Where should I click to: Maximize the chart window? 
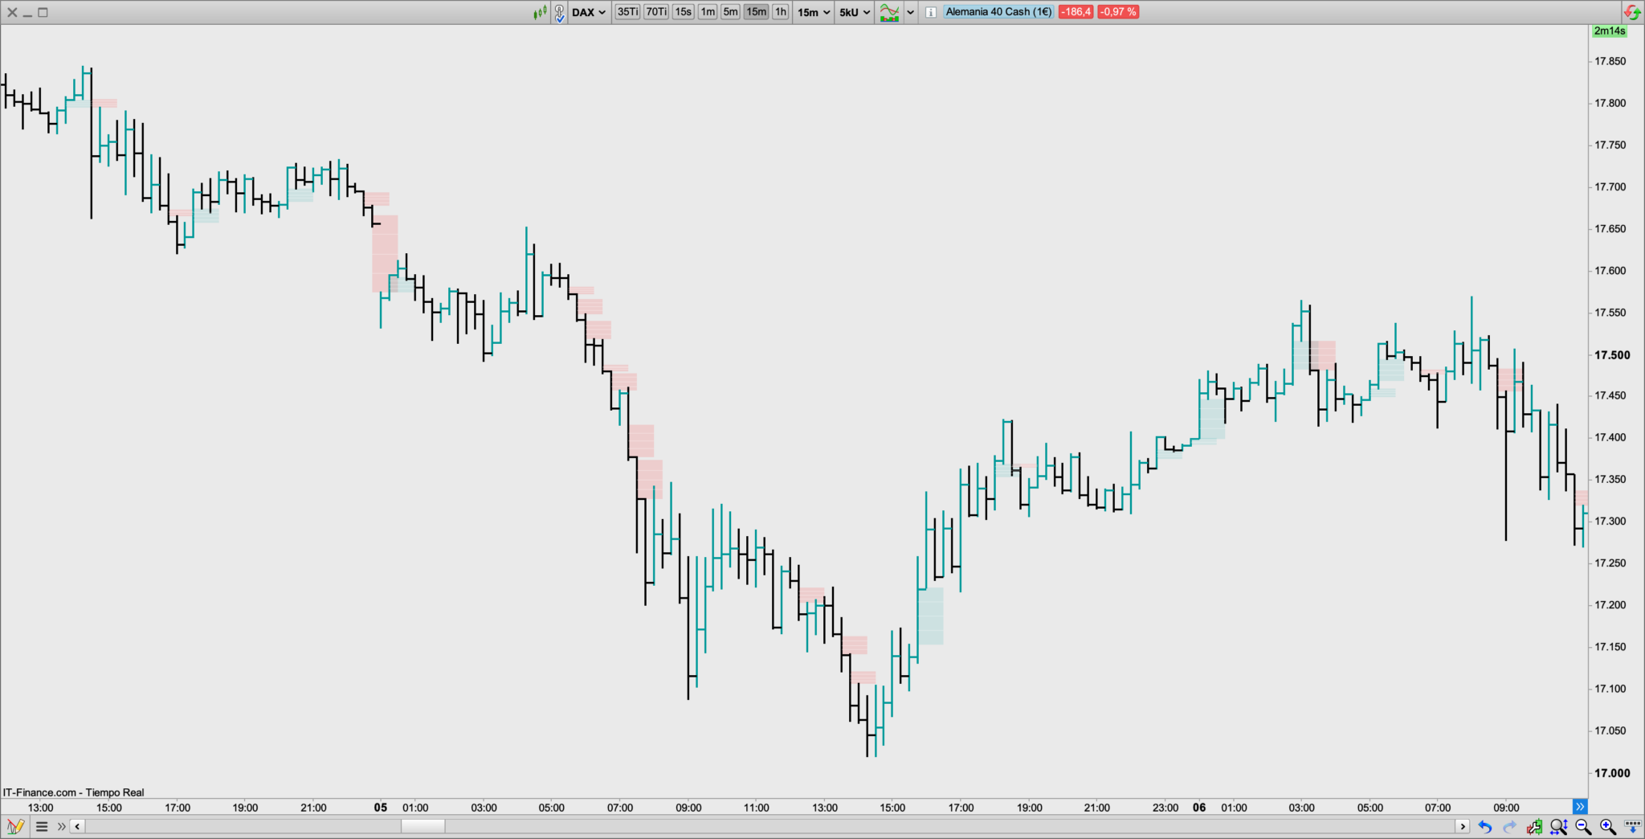[x=43, y=12]
